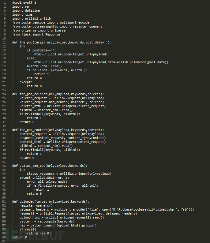Click line number 24 in the gutter
This screenshot has height=243, width=210.
click(x=4, y=94)
